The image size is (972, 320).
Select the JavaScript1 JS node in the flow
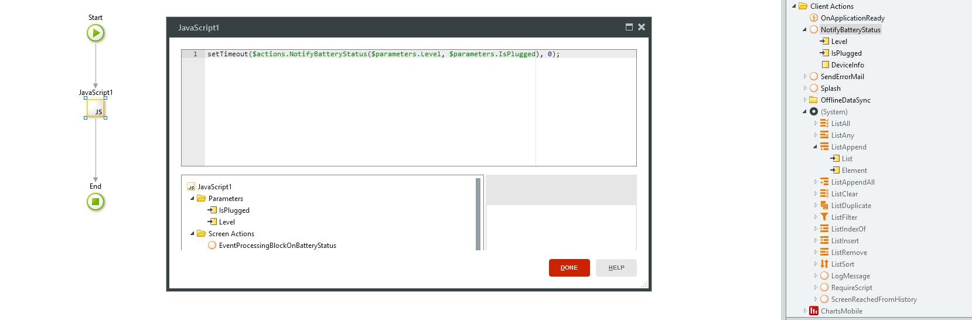point(96,108)
